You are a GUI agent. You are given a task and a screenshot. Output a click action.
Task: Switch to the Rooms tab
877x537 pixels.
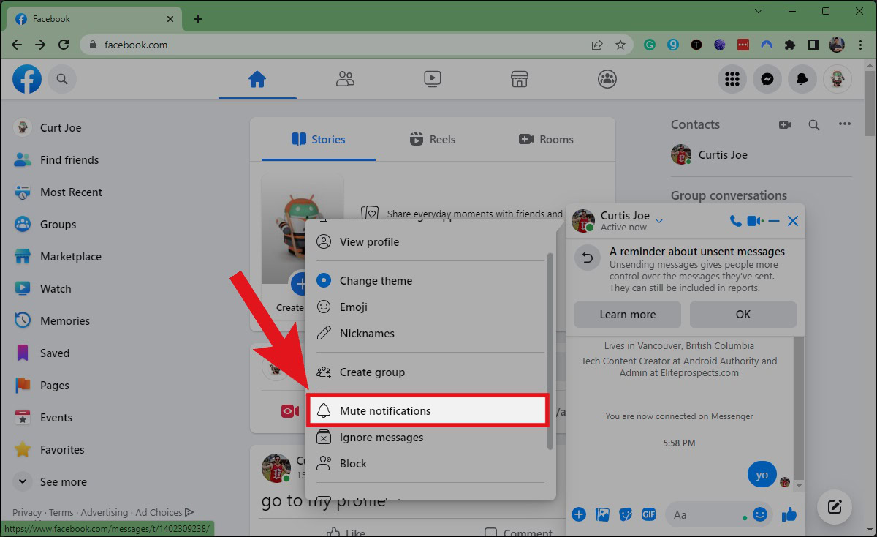(546, 140)
